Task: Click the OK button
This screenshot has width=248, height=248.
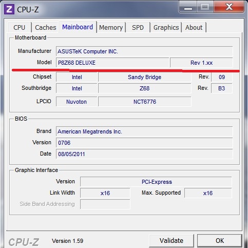Action: [220, 240]
